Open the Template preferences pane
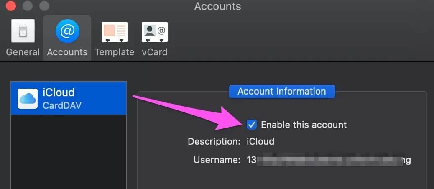Screen dimensions: 434x189 [x=114, y=38]
